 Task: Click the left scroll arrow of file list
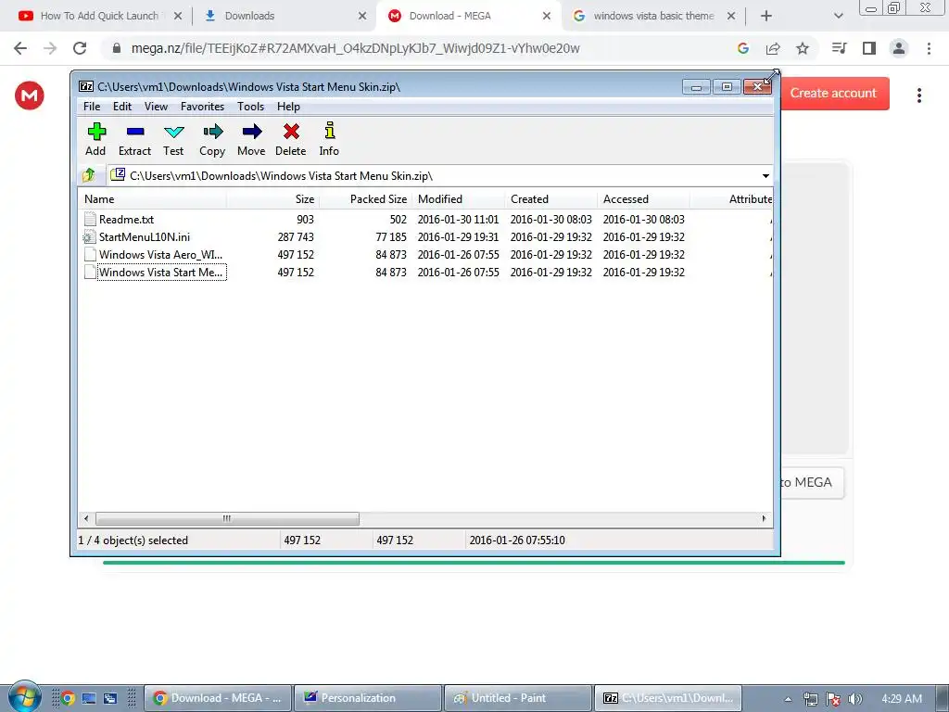pos(86,518)
